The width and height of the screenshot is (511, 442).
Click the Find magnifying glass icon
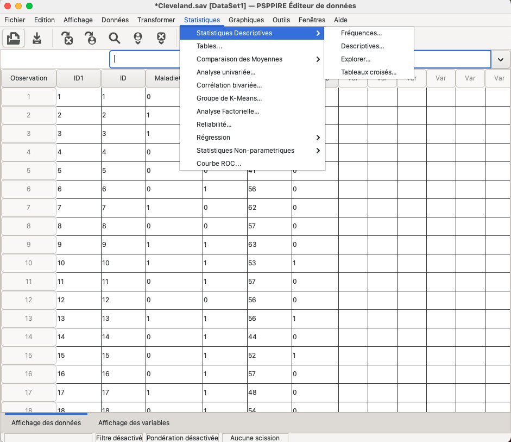(114, 38)
